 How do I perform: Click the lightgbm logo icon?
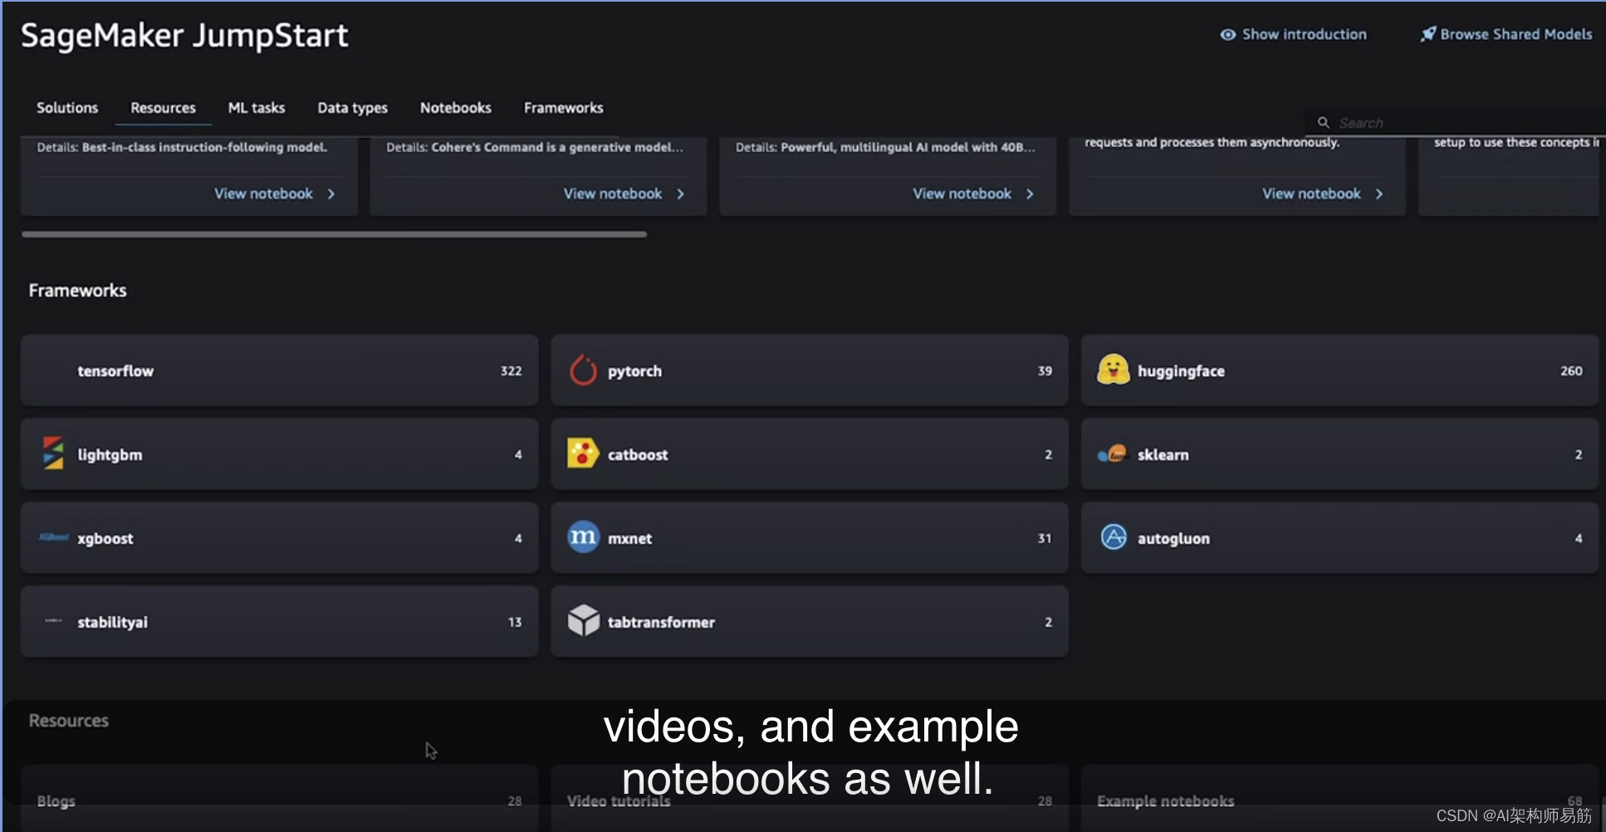point(53,453)
